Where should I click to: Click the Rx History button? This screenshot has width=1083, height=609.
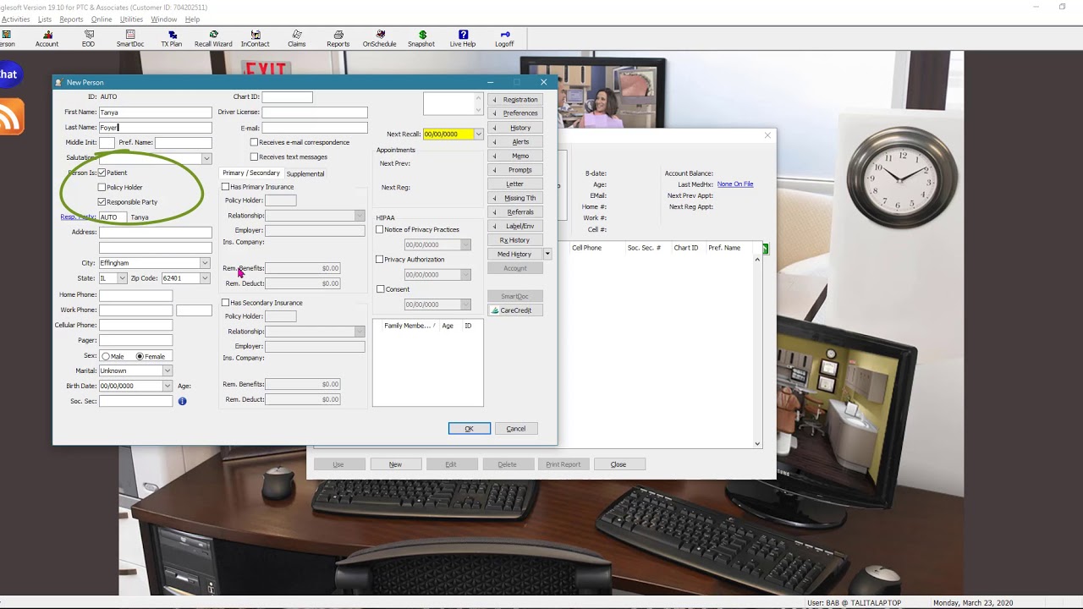click(x=515, y=240)
